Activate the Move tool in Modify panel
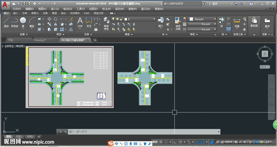The width and height of the screenshot is (277, 147). (x=49, y=19)
